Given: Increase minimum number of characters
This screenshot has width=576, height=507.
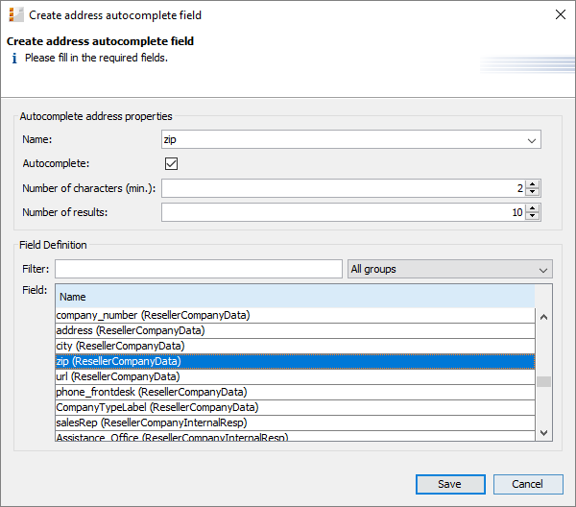Looking at the screenshot, I should pyautogui.click(x=532, y=184).
